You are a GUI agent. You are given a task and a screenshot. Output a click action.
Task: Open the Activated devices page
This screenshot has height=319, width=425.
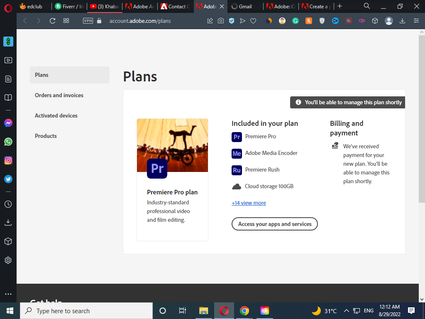[56, 115]
